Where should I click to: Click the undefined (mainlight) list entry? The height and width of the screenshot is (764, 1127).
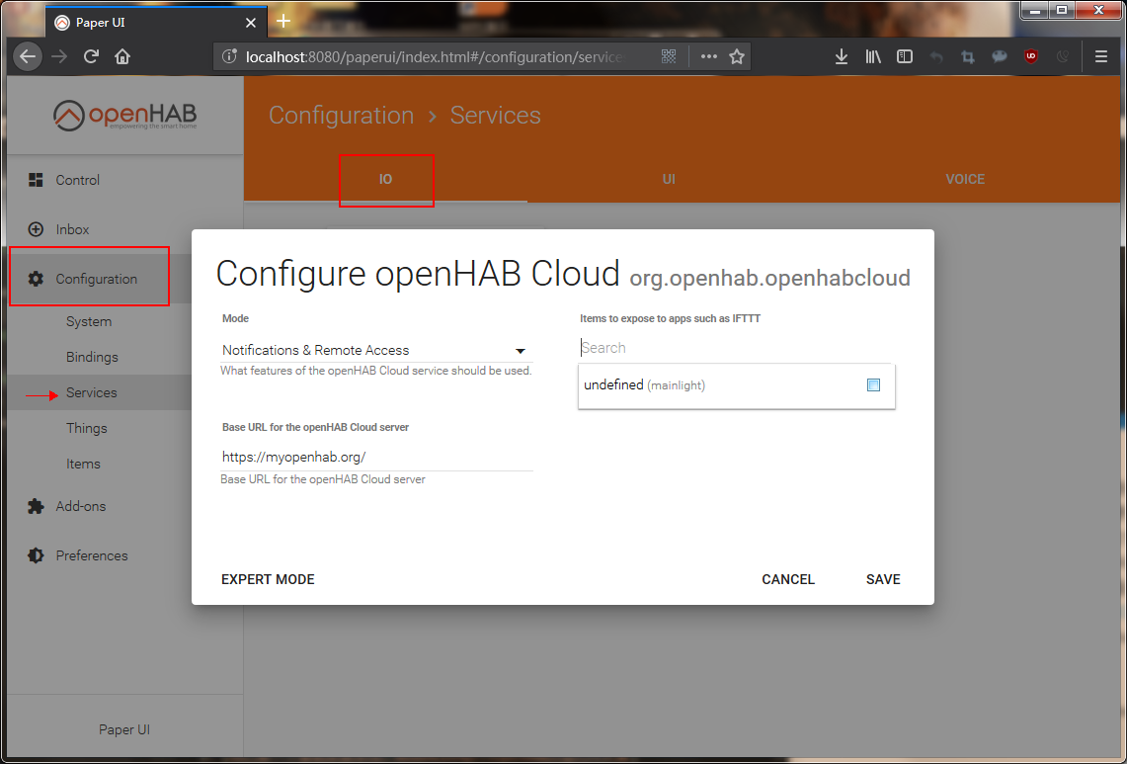click(736, 385)
